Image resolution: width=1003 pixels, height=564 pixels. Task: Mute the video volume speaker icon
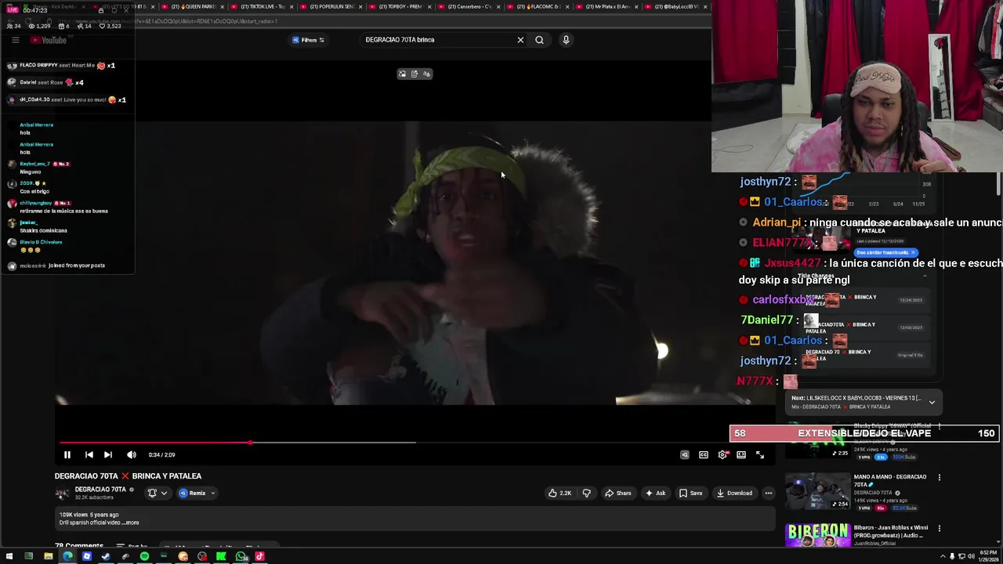coord(132,454)
